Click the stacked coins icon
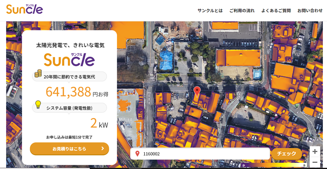 point(38,73)
